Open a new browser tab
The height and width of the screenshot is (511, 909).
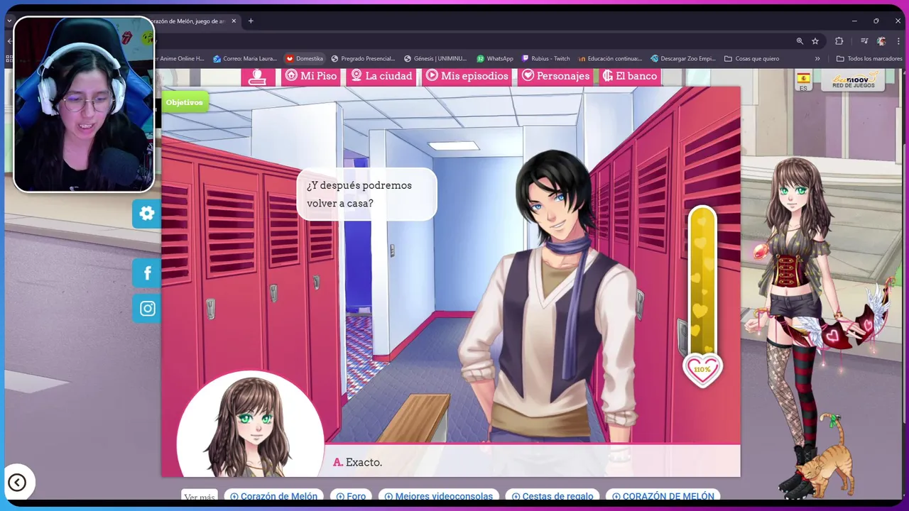[251, 21]
